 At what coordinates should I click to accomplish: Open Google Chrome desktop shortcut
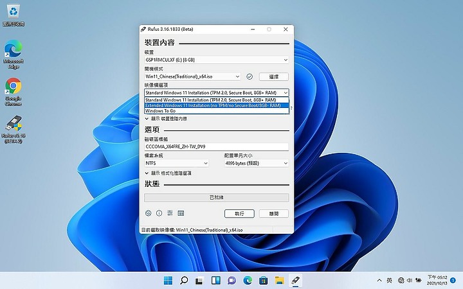[x=14, y=92]
